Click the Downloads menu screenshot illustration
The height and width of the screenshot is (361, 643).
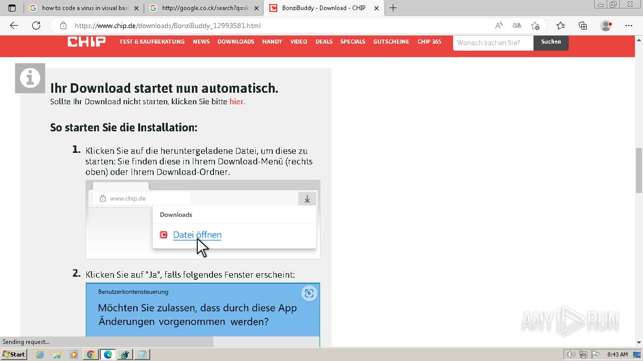pos(203,219)
